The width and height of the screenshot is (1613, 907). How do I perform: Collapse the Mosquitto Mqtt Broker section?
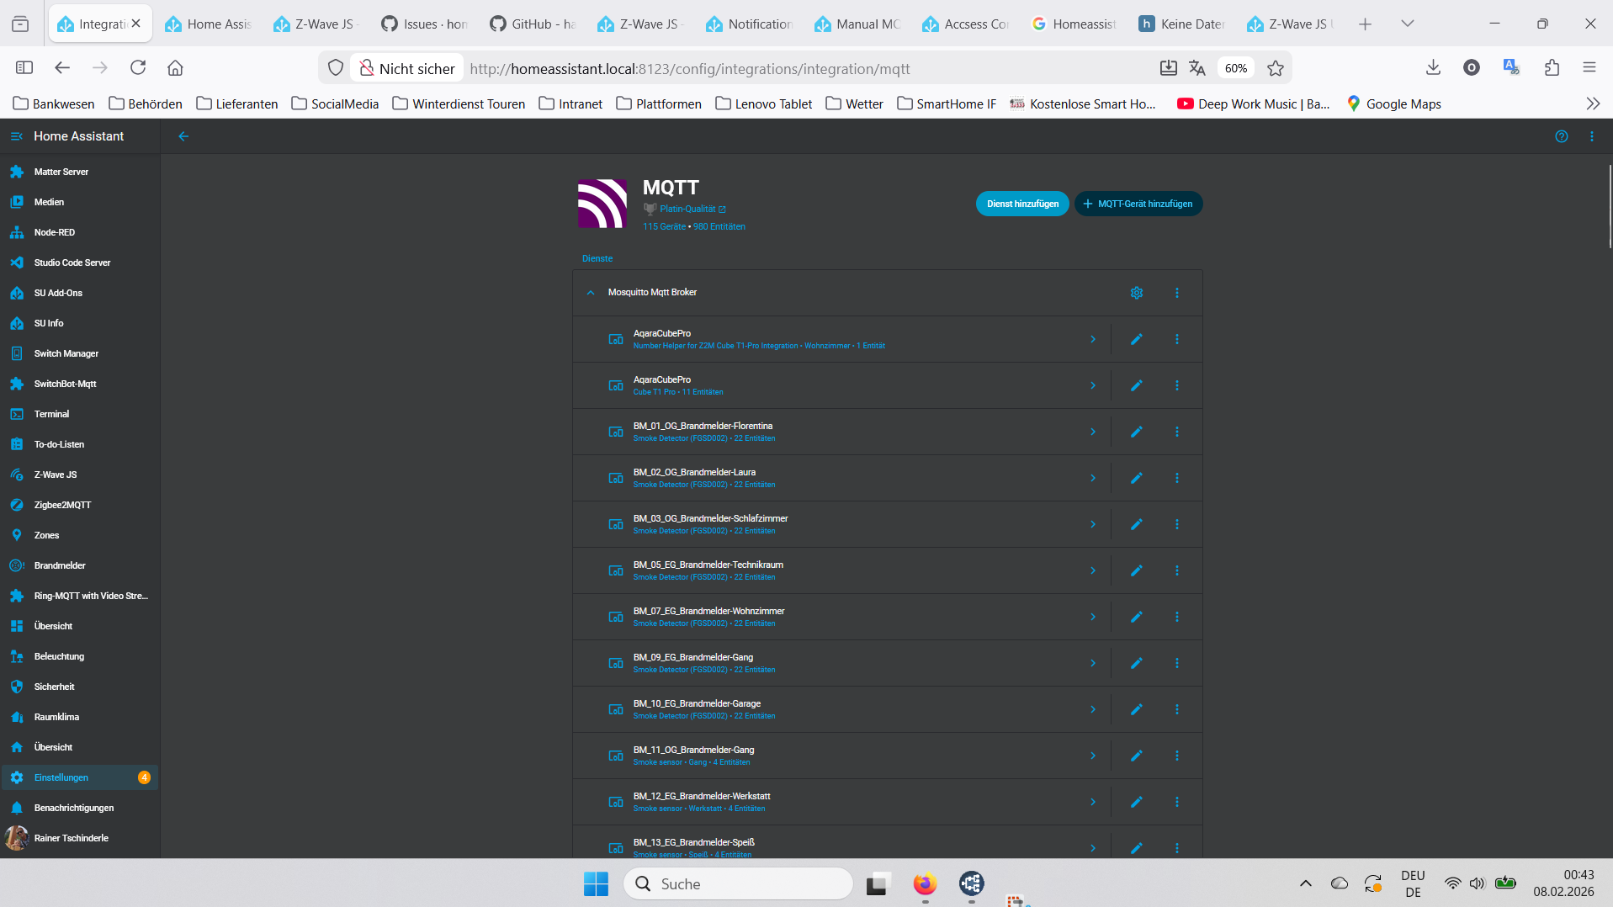point(591,293)
